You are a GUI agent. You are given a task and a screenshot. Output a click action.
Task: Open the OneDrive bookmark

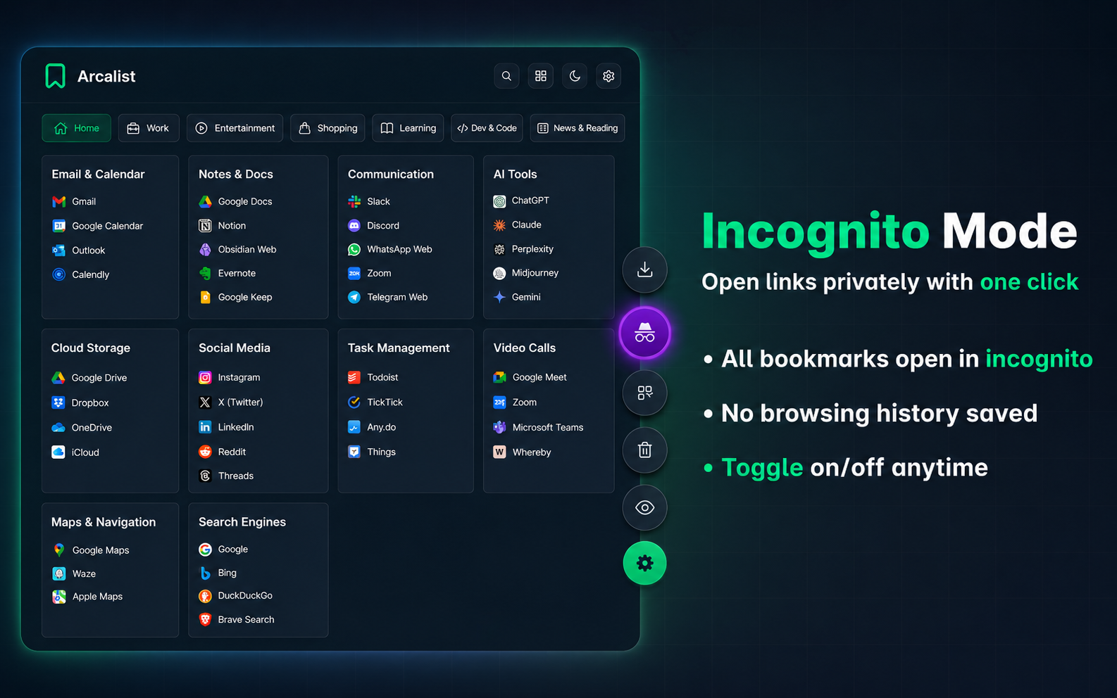point(82,428)
